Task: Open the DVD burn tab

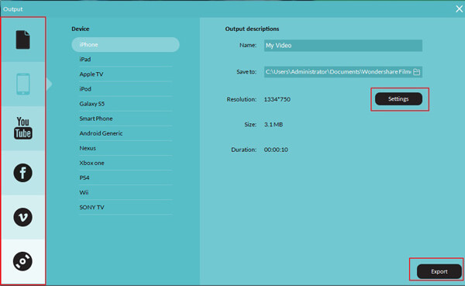Action: [22, 261]
